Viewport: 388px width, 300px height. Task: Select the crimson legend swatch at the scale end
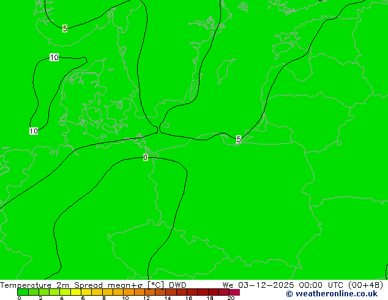coord(234,292)
